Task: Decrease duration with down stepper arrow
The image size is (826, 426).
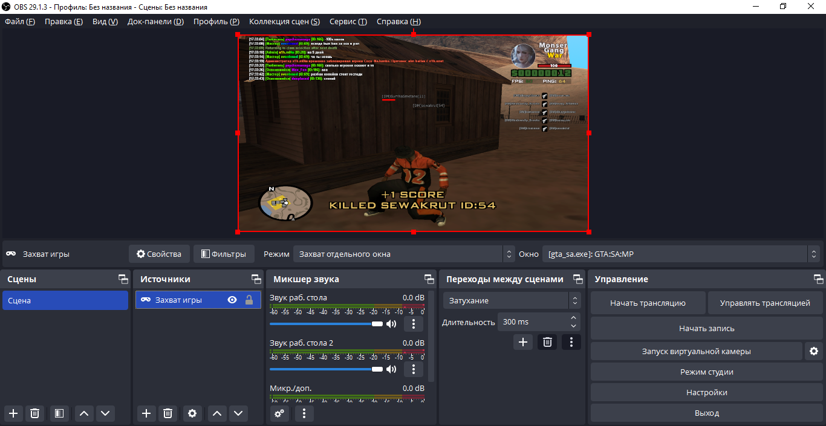Action: click(x=573, y=326)
